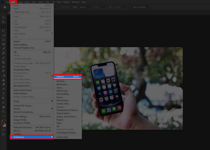
Task: Select the Hand tool
Action: [3, 107]
